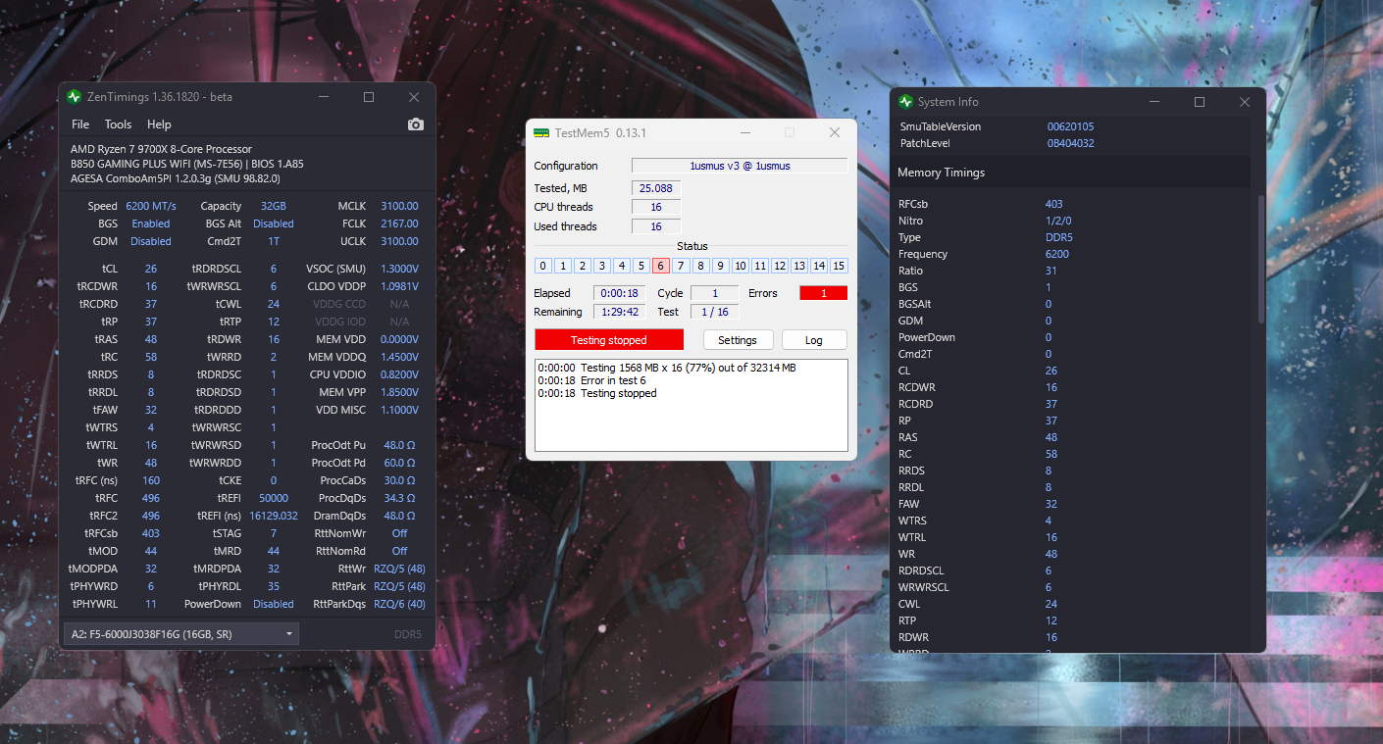Click System Info vertical scrollbar
The image size is (1383, 744).
pos(1261,260)
